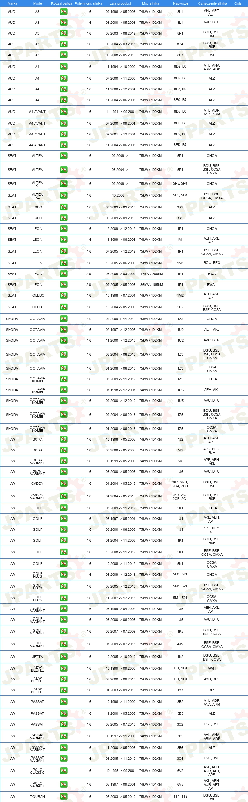
Task: Click the fuel icon in the VW TOURAN row
Action: [x=63, y=797]
